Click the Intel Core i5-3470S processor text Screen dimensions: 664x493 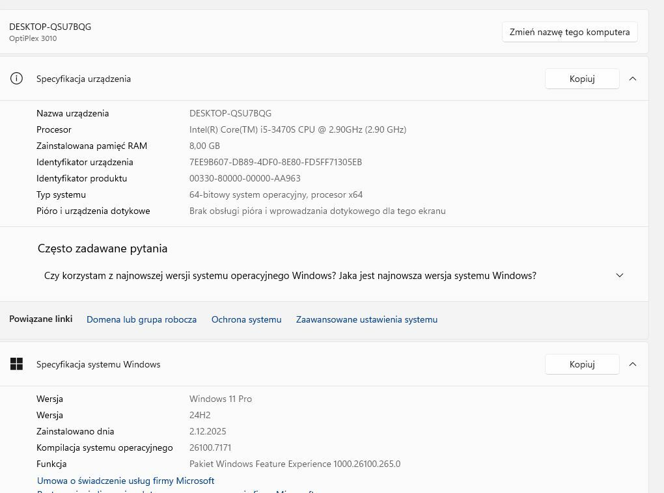(x=297, y=129)
